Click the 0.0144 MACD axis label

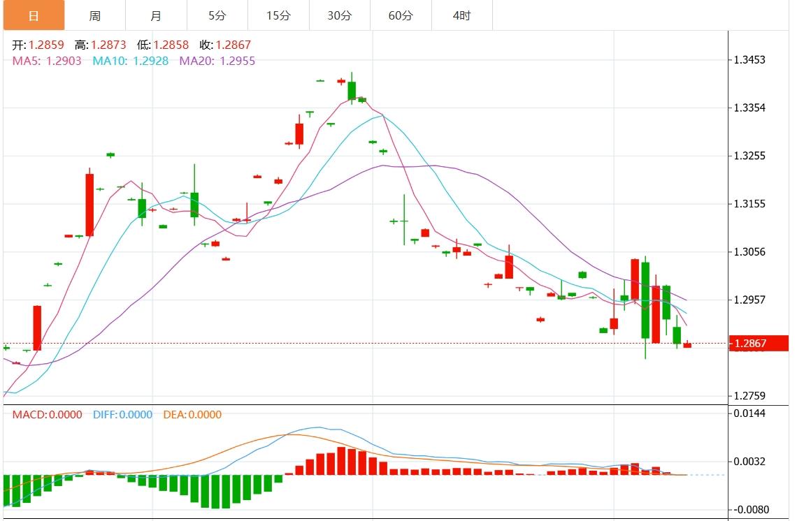749,413
